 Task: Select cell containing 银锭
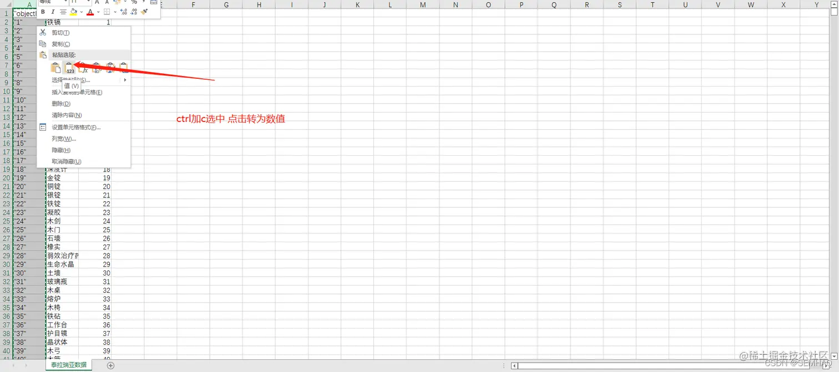62,195
